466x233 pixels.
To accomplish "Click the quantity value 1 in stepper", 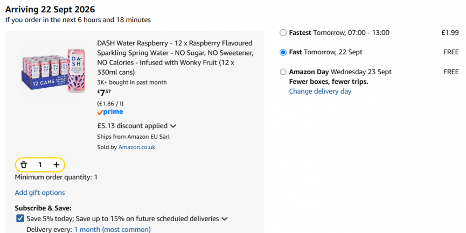I will coord(40,165).
